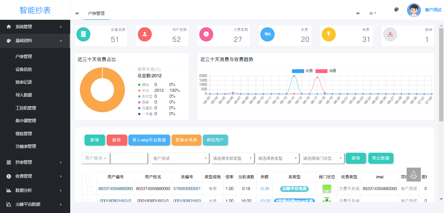The image size is (444, 213).
Task: Click the tab scroll-left rewind icon
Action: pyautogui.click(x=77, y=13)
